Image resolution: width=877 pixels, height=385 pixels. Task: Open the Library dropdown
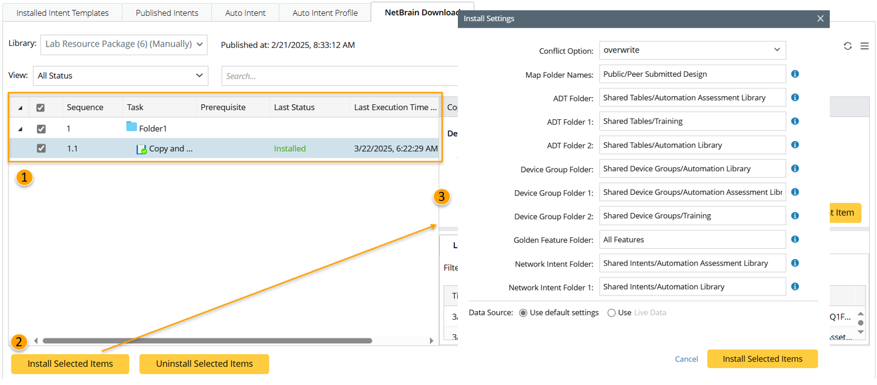coord(124,44)
